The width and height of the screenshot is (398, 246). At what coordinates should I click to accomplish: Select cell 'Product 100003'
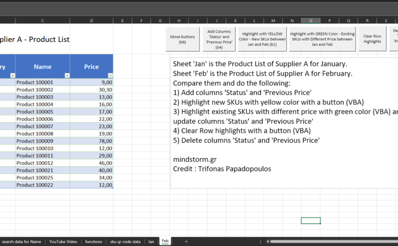coord(42,97)
